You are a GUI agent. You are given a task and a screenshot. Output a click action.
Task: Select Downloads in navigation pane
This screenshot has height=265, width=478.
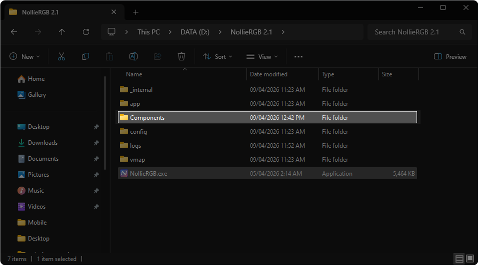42,143
